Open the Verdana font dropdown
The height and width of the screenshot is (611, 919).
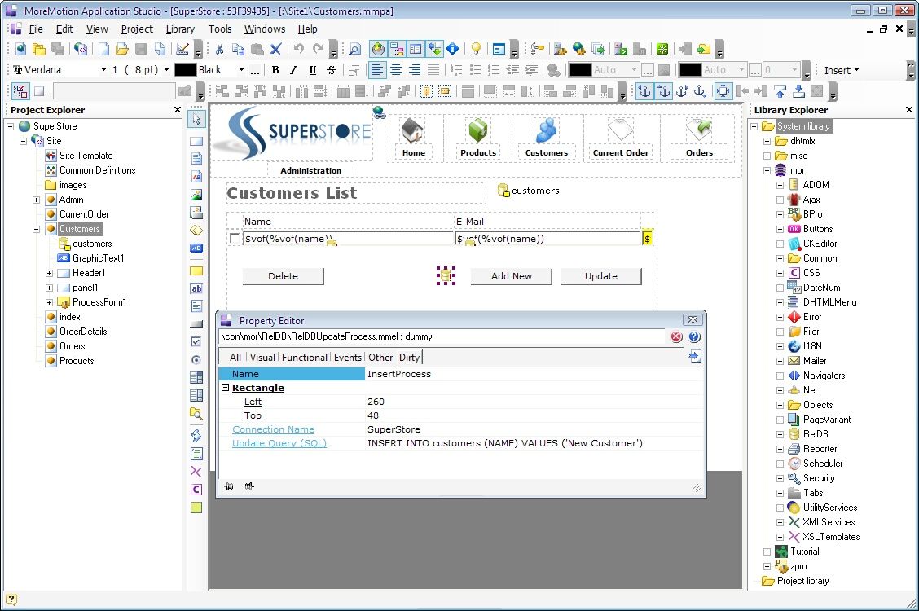pyautogui.click(x=103, y=70)
